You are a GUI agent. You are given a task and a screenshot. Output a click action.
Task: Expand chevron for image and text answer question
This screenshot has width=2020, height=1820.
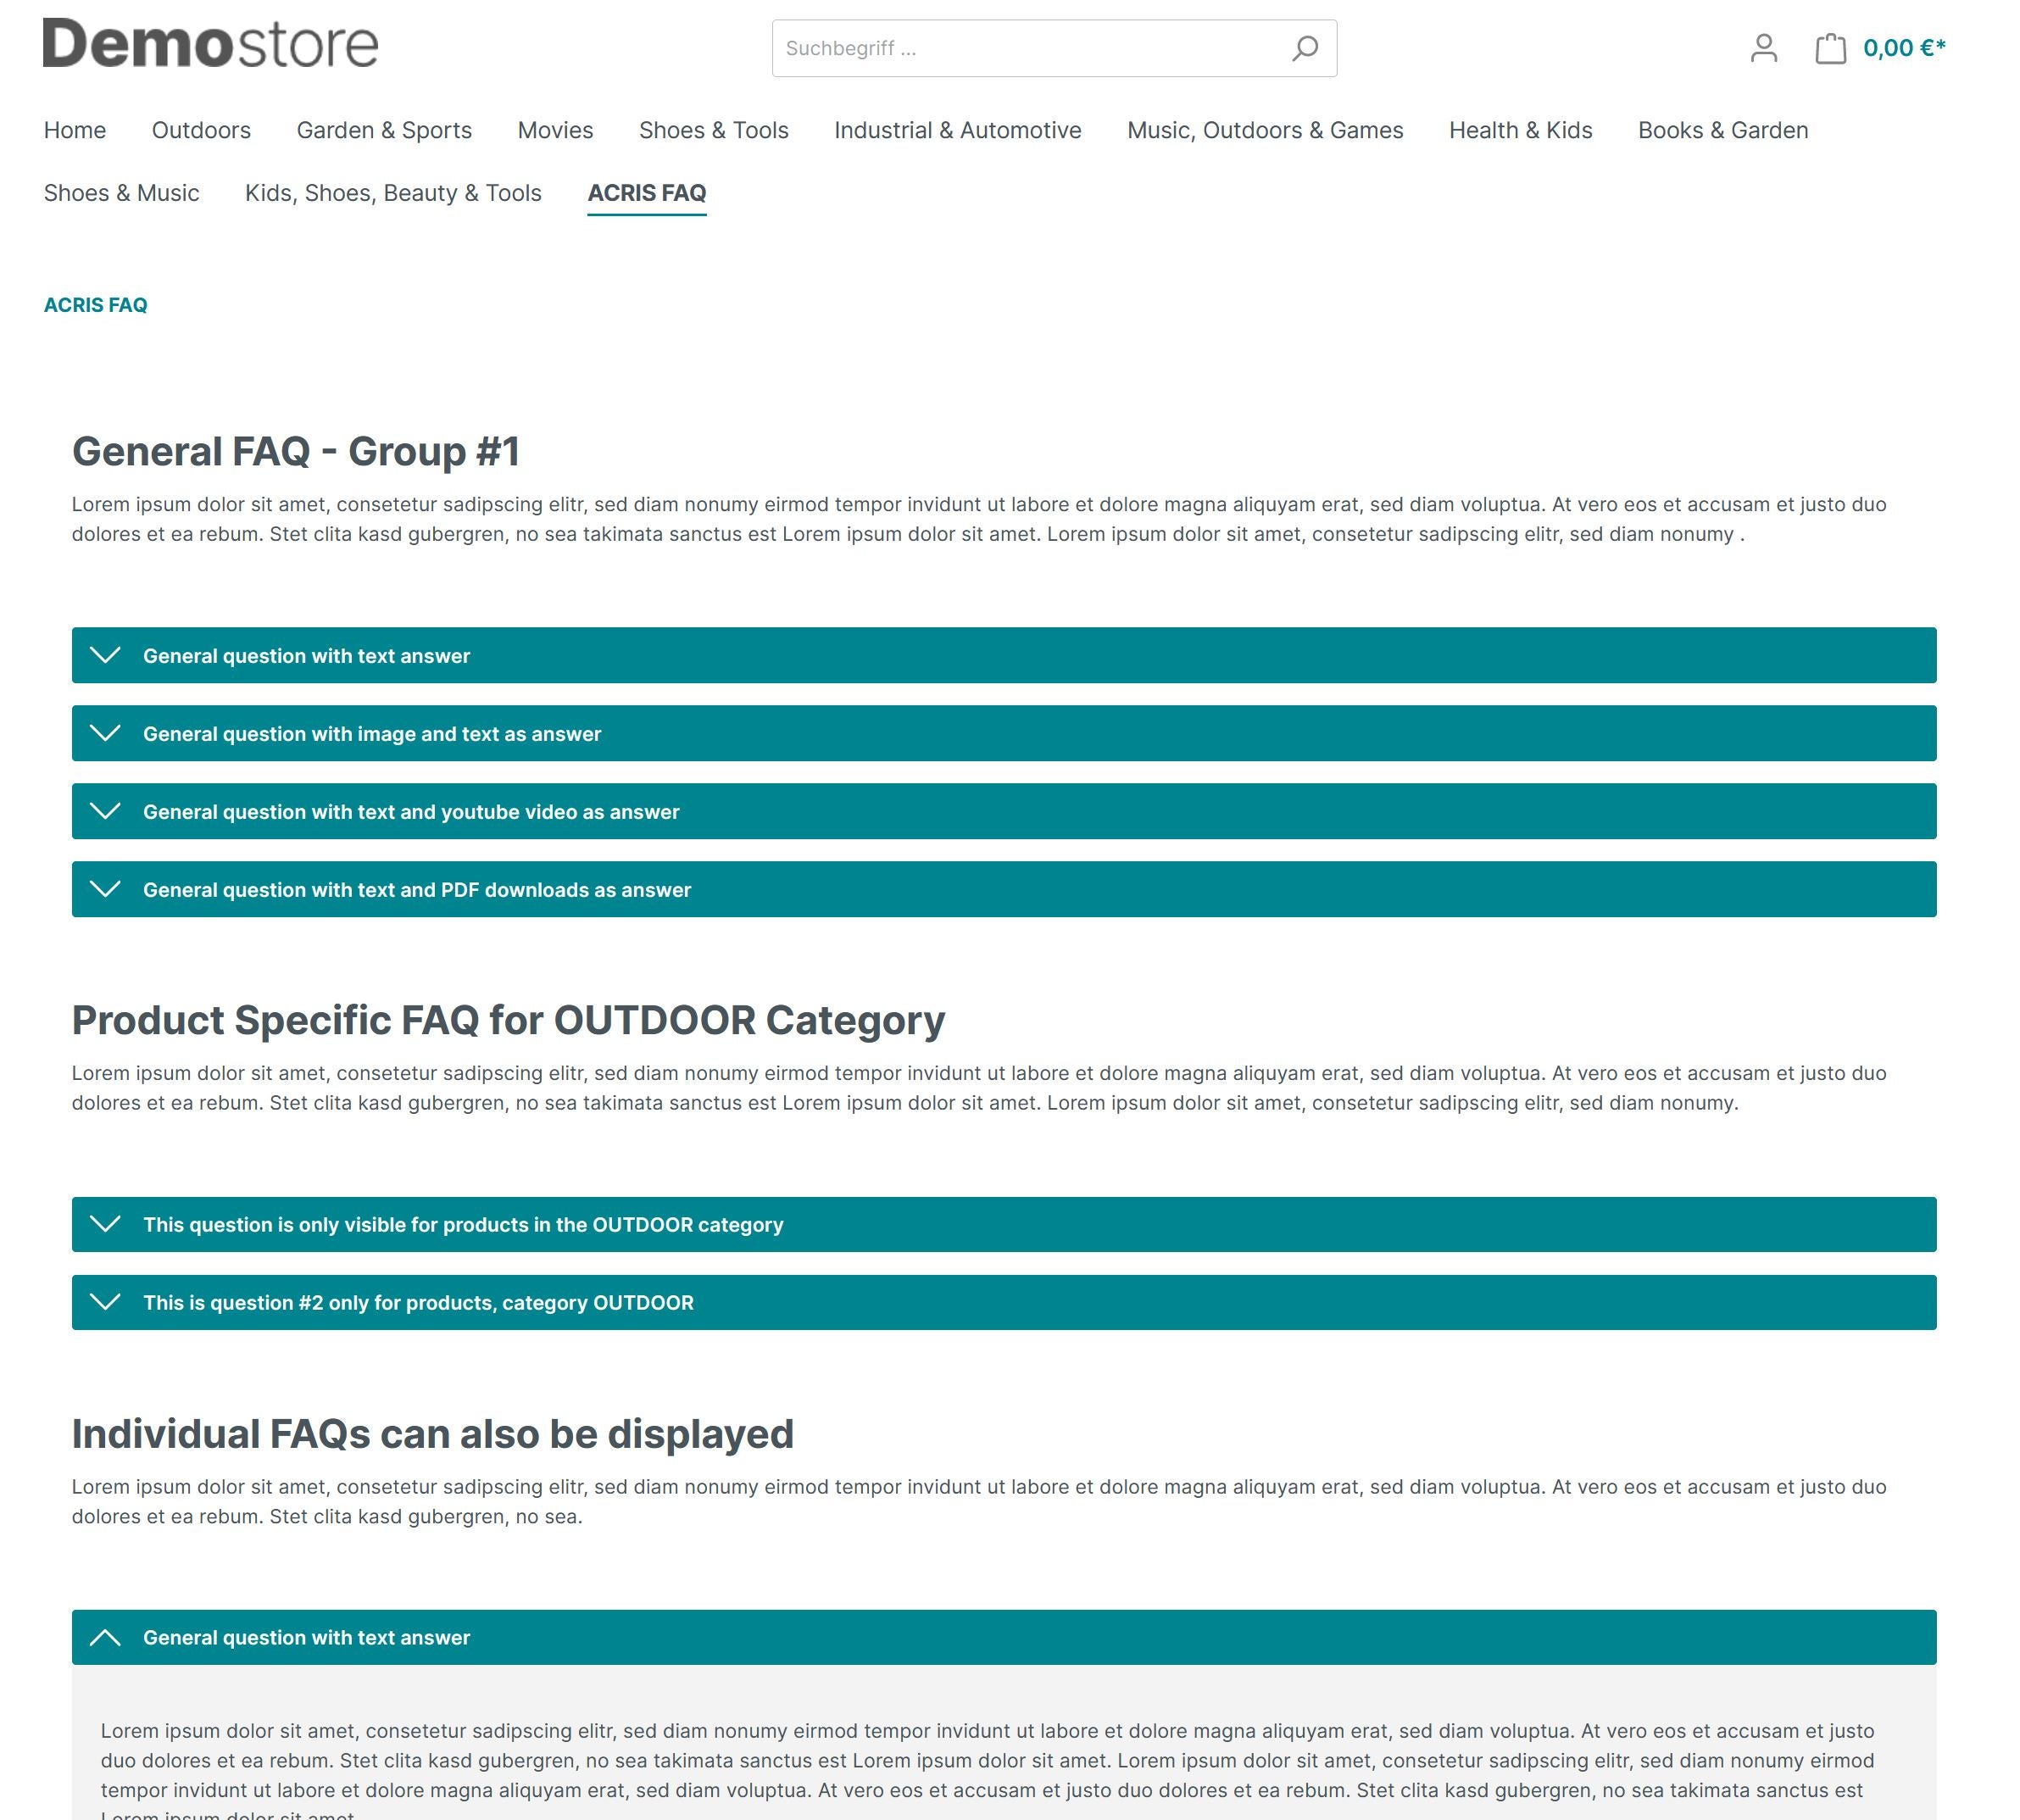point(105,733)
